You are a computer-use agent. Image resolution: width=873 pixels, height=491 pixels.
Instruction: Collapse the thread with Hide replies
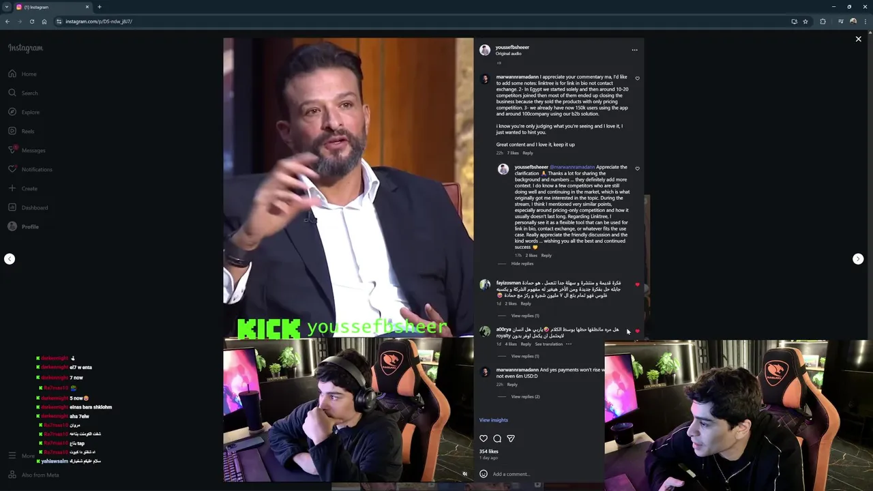[522, 264]
